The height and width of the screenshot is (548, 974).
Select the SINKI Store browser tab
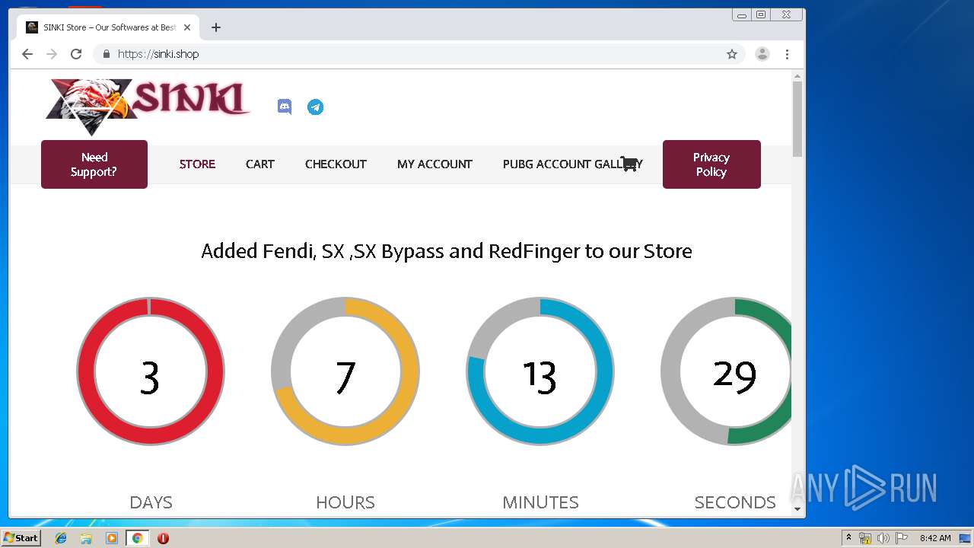107,27
